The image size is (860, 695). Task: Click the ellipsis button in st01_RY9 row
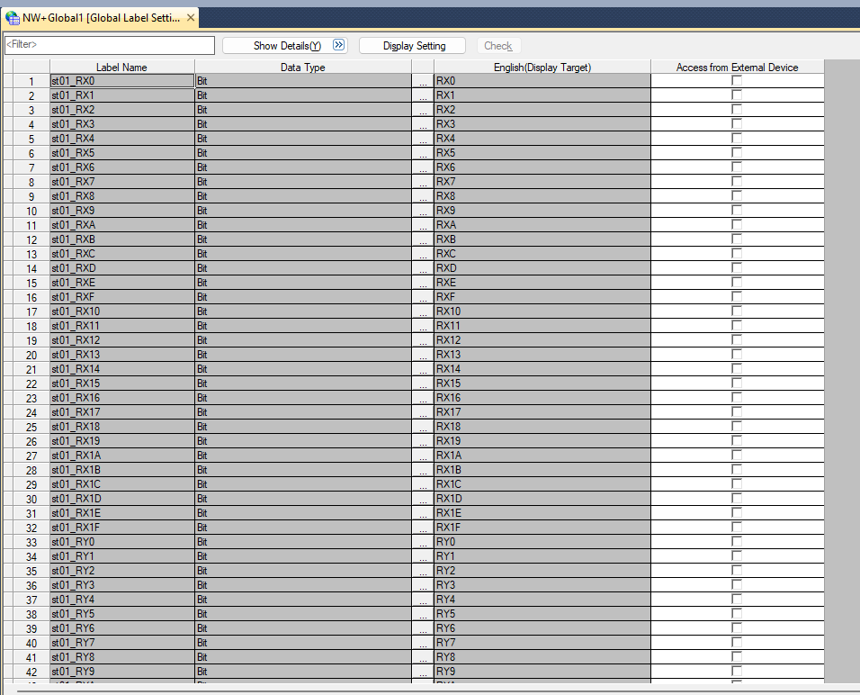422,672
